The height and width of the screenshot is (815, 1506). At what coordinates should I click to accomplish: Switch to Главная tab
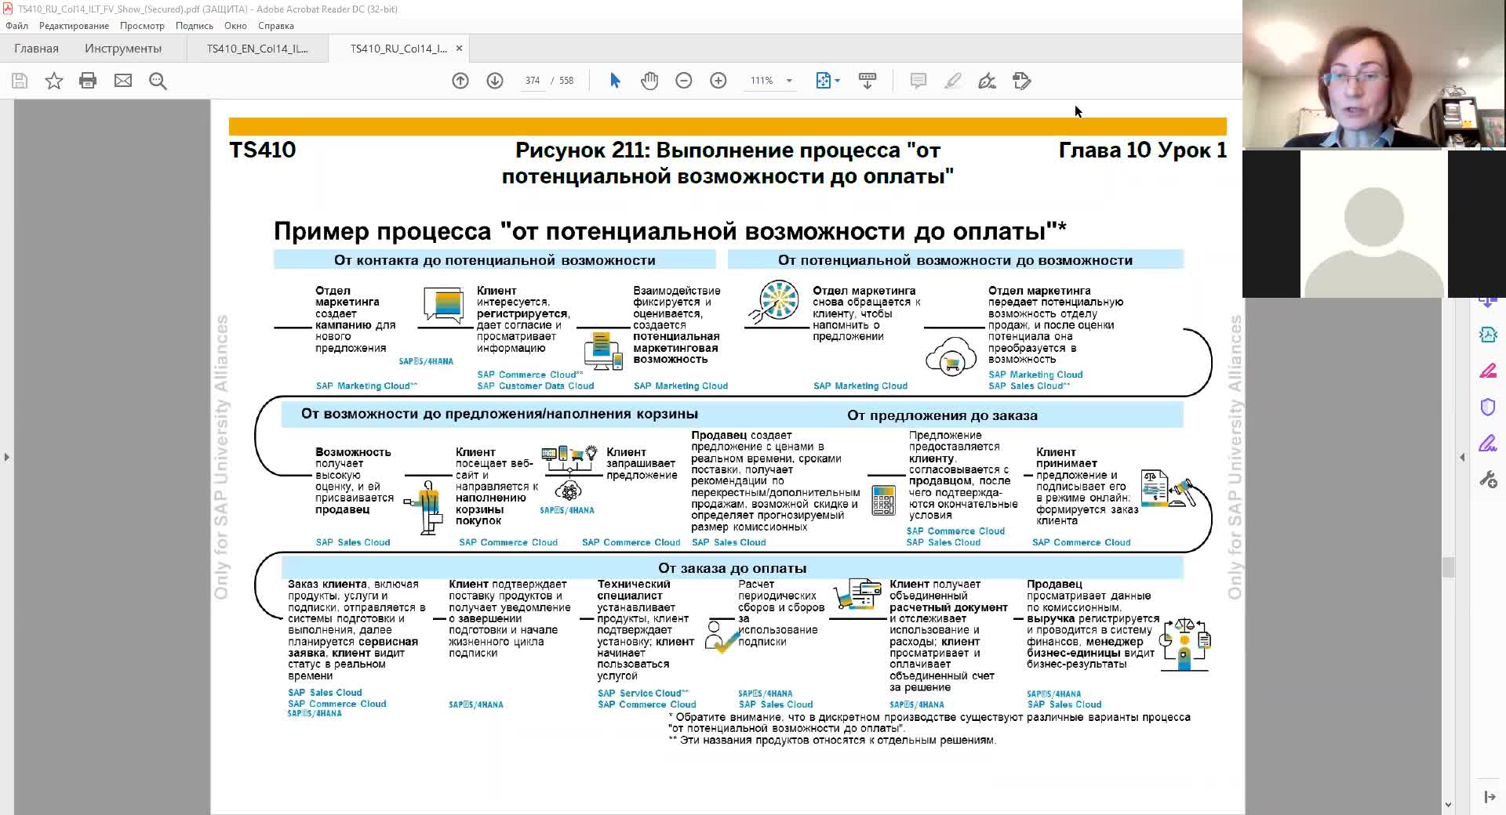[36, 49]
